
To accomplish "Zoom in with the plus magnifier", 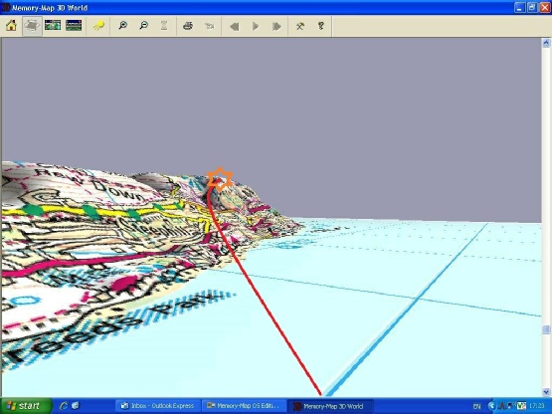I will pyautogui.click(x=122, y=26).
